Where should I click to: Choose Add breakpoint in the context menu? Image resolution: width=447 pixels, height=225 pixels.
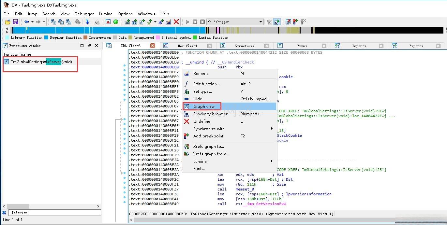tap(229, 136)
